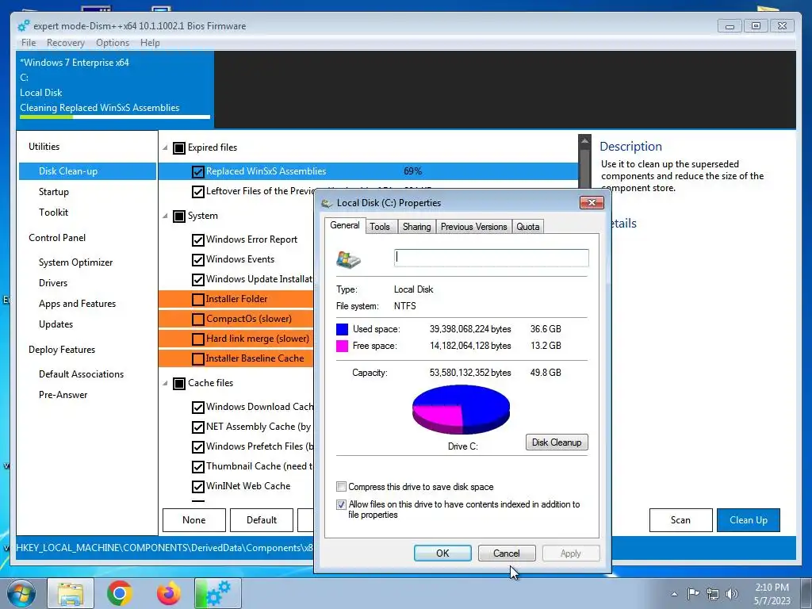The height and width of the screenshot is (609, 812).
Task: Open Toolkit in the sidebar
Action: pos(53,213)
